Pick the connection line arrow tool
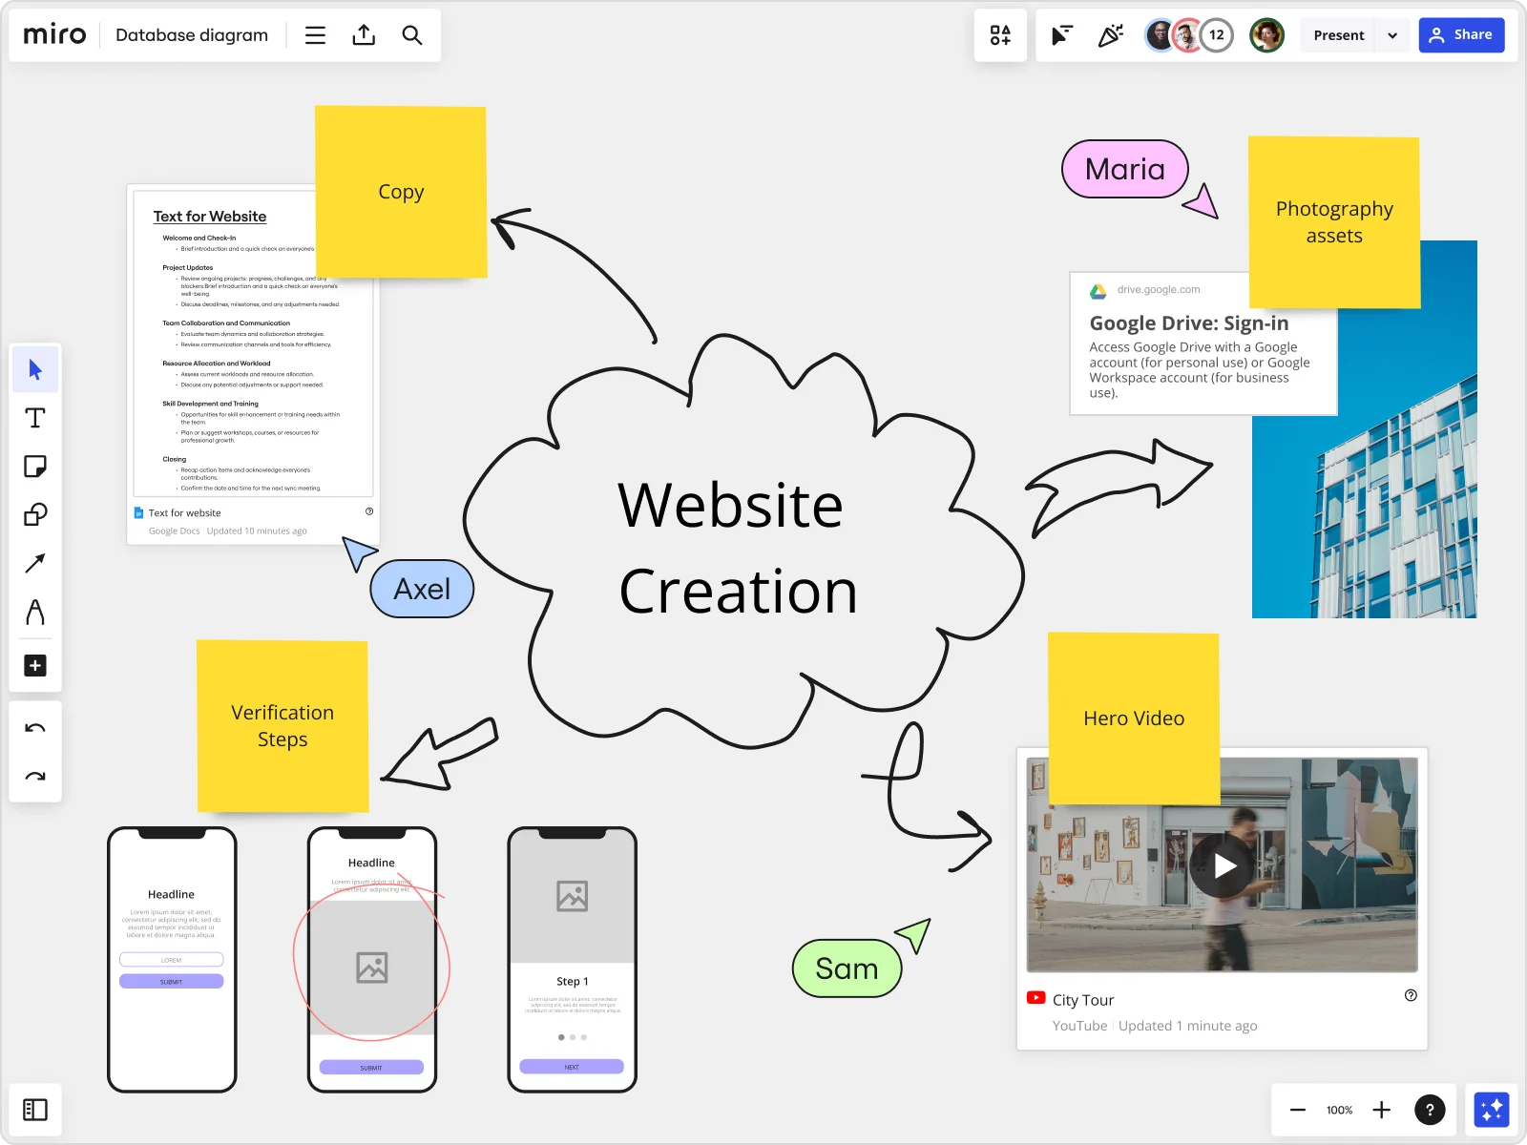The width and height of the screenshot is (1527, 1145). click(x=35, y=564)
